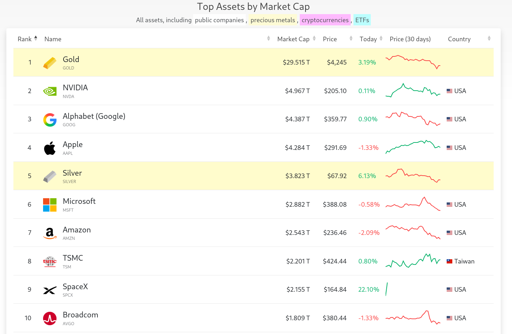Click Alphabet market cap $4.387 T

pos(298,119)
